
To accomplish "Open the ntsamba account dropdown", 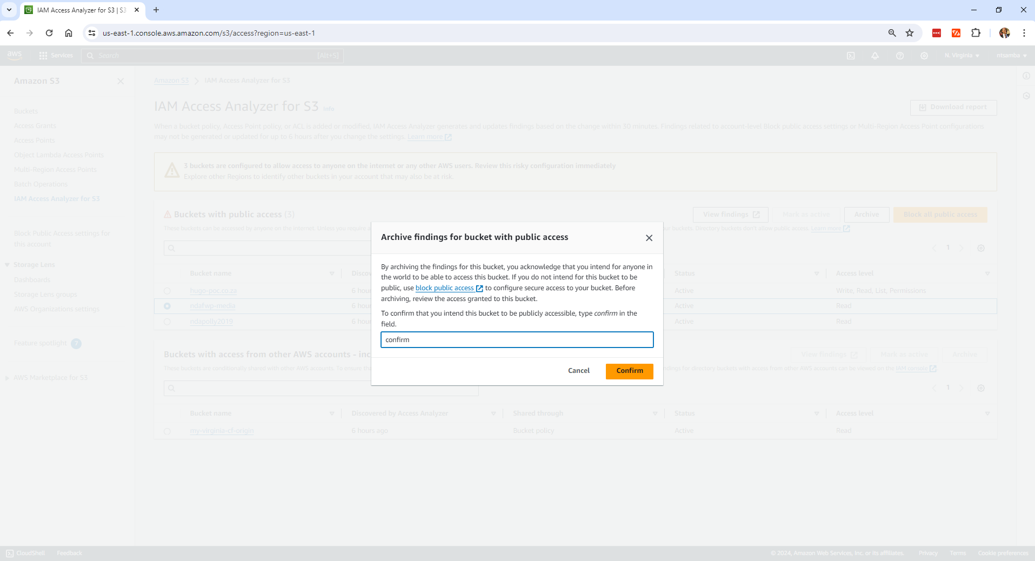I will point(1011,56).
